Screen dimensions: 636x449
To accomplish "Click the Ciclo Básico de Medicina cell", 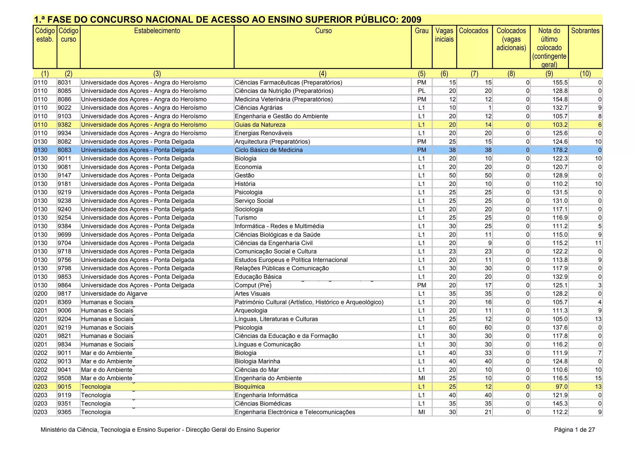I will click(x=269, y=150).
